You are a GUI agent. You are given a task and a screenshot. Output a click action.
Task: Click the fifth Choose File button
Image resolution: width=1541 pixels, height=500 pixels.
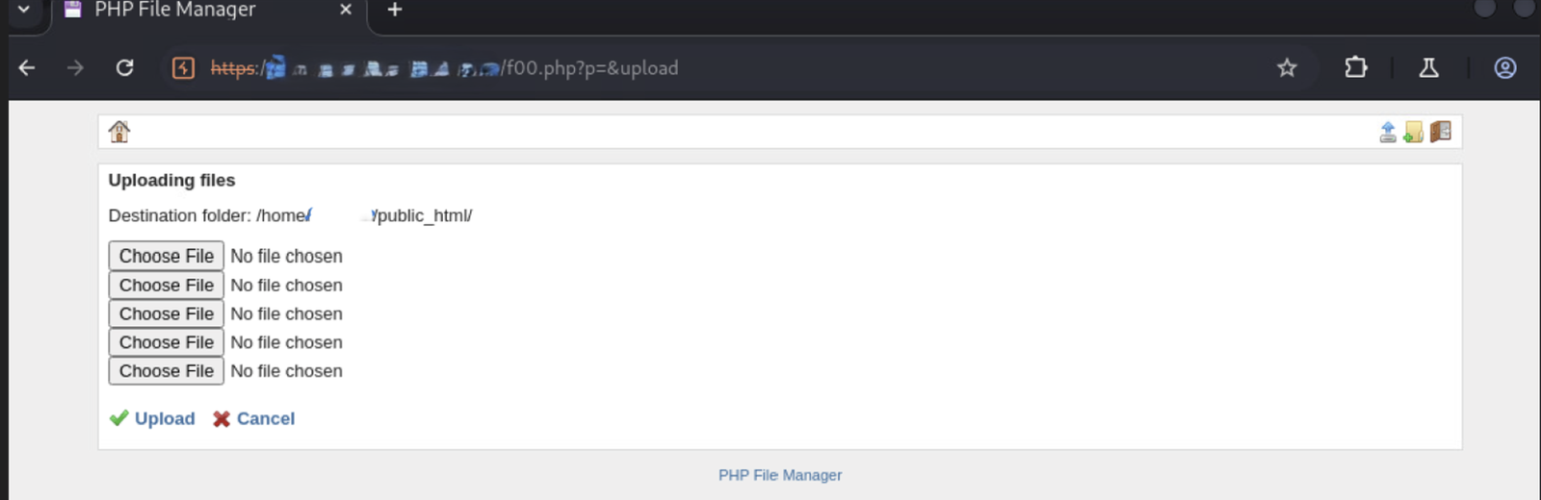click(167, 371)
